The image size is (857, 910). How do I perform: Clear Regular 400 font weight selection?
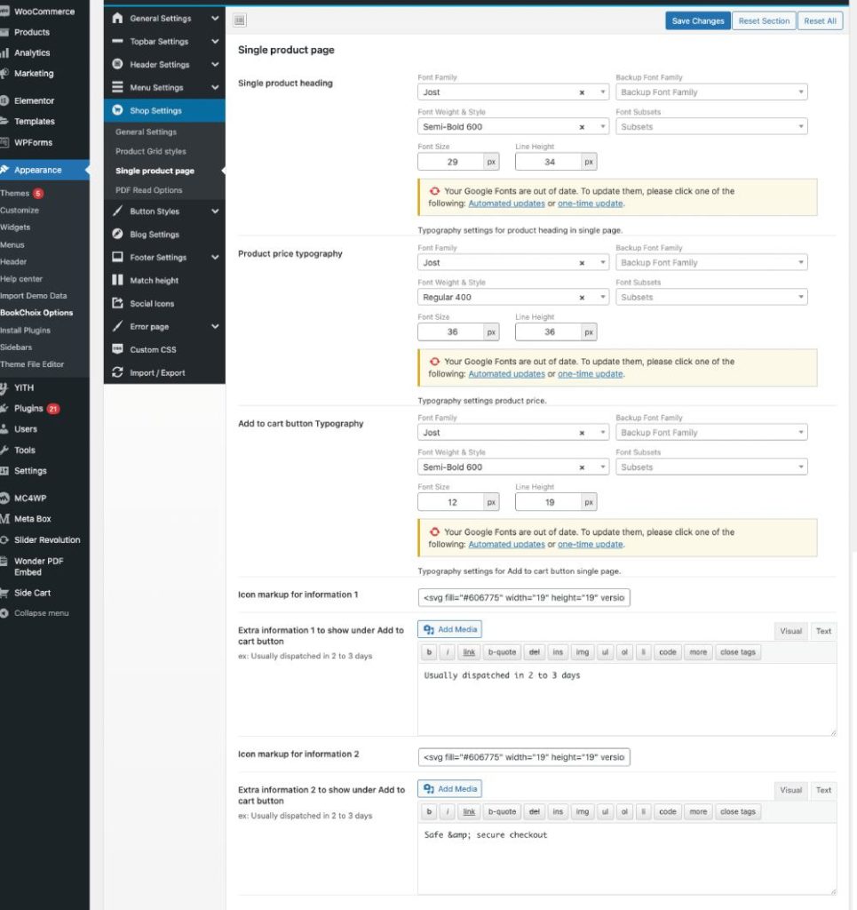click(582, 297)
